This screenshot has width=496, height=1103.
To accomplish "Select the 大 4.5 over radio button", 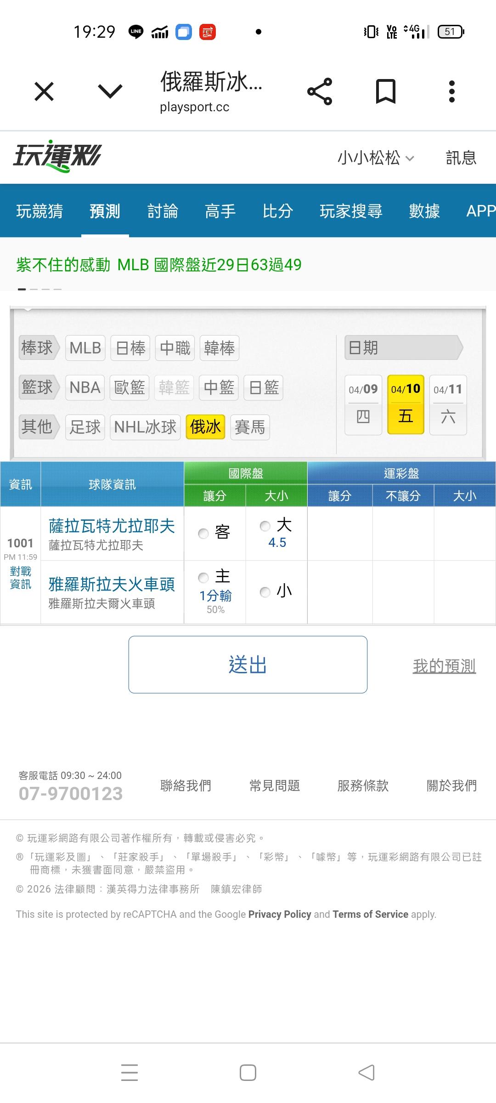I will [x=265, y=526].
